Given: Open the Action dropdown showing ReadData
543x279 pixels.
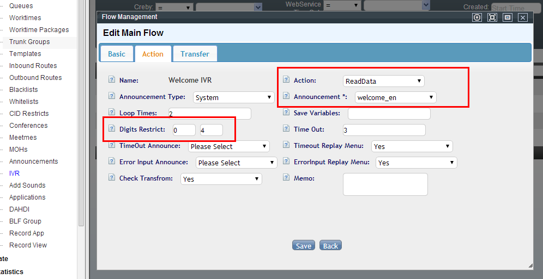Looking at the screenshot, I should pyautogui.click(x=383, y=81).
